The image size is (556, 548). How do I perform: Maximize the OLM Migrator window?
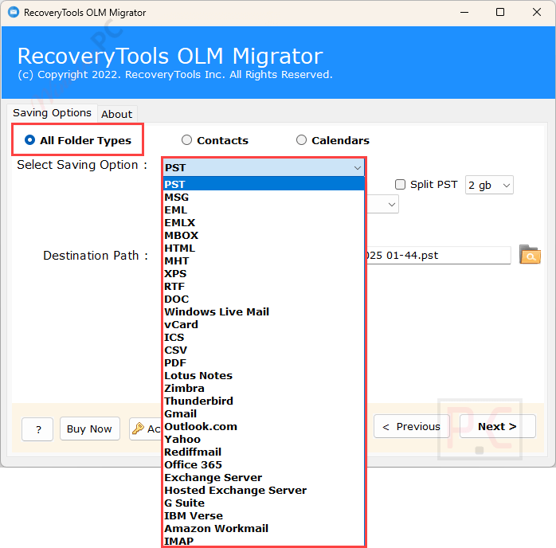point(500,13)
